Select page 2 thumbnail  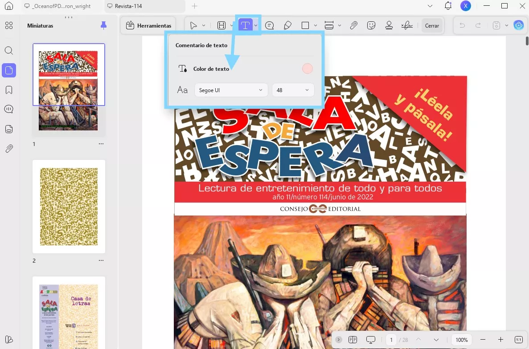pos(69,207)
